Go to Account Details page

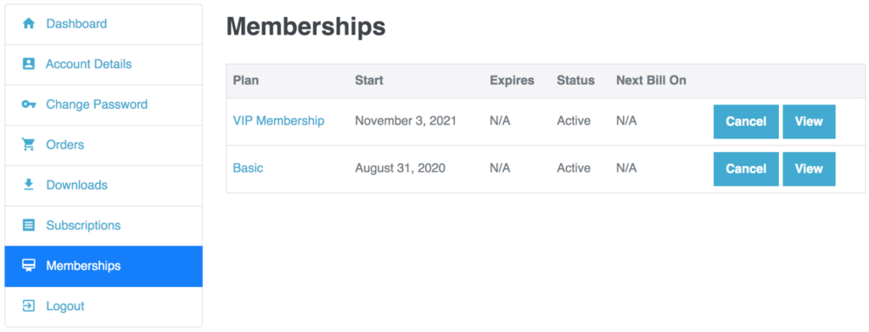[x=104, y=65]
